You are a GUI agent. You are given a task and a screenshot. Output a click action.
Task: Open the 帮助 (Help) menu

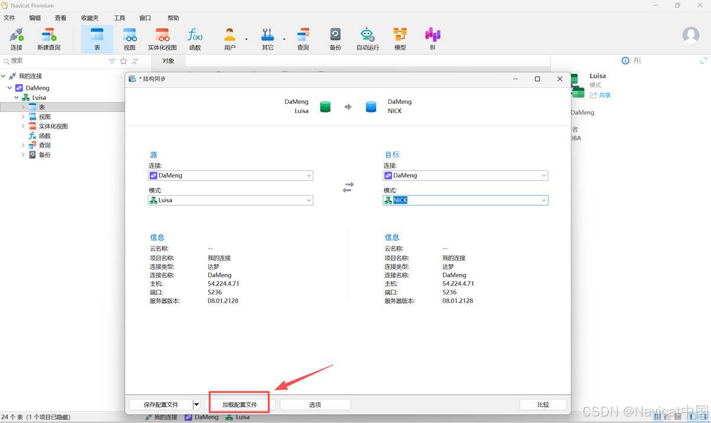(x=173, y=18)
